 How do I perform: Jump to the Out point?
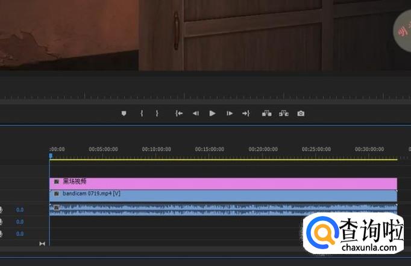click(x=246, y=113)
